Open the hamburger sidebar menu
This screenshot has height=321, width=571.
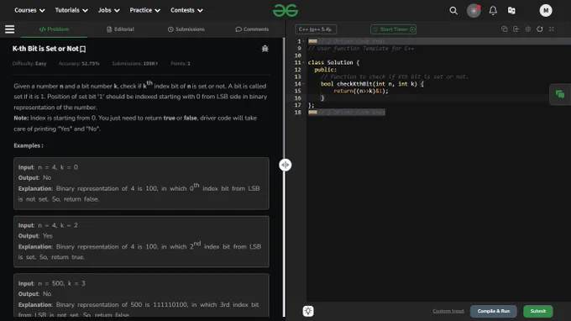click(10, 29)
